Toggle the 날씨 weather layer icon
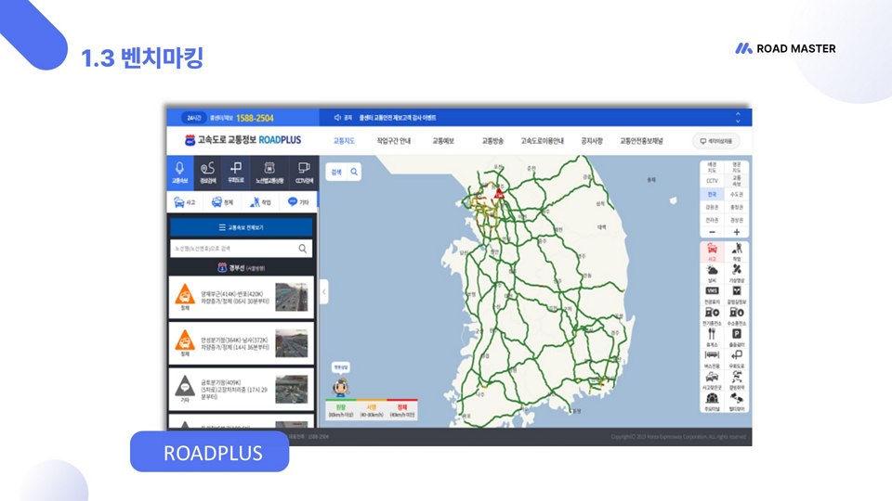 click(x=712, y=273)
